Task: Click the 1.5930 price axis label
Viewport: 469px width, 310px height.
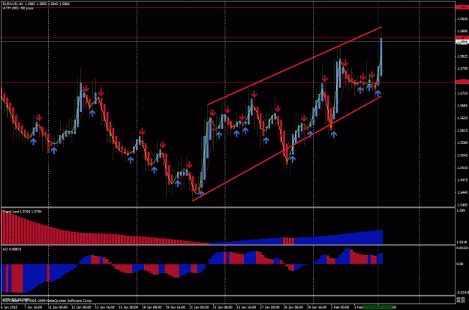Action: 462,19
